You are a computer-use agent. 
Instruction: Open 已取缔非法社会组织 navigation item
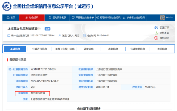click(108, 18)
